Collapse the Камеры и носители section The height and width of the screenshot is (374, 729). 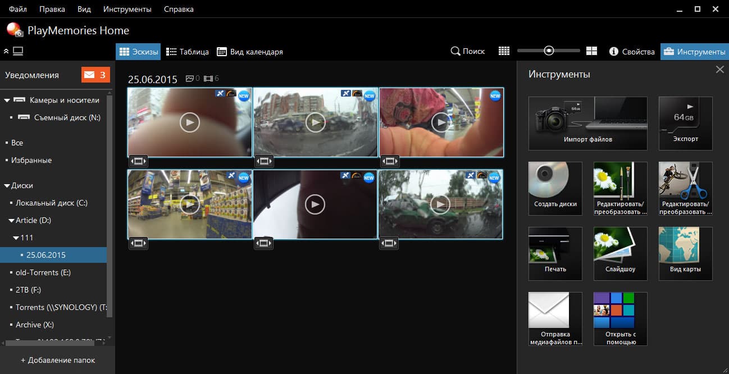pyautogui.click(x=7, y=101)
